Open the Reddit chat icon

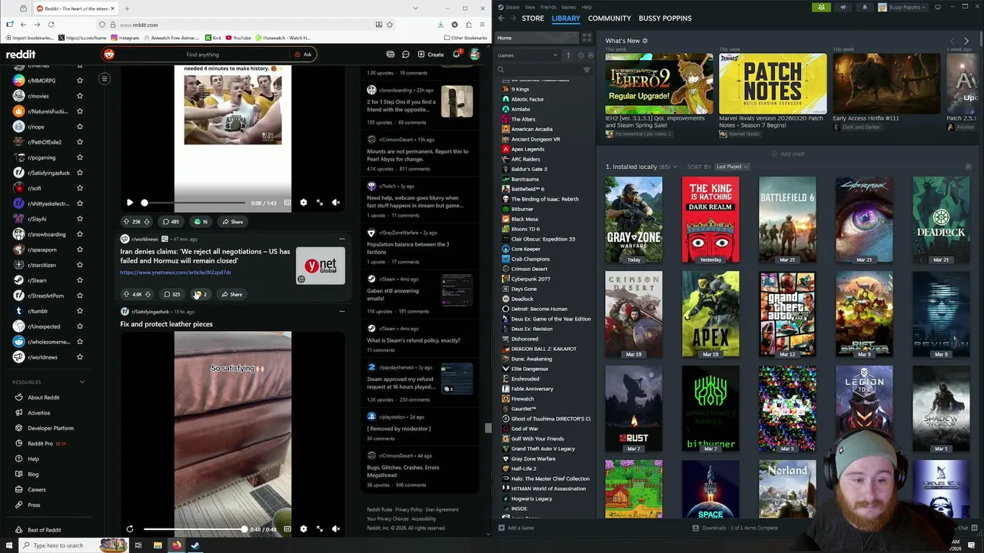[405, 55]
